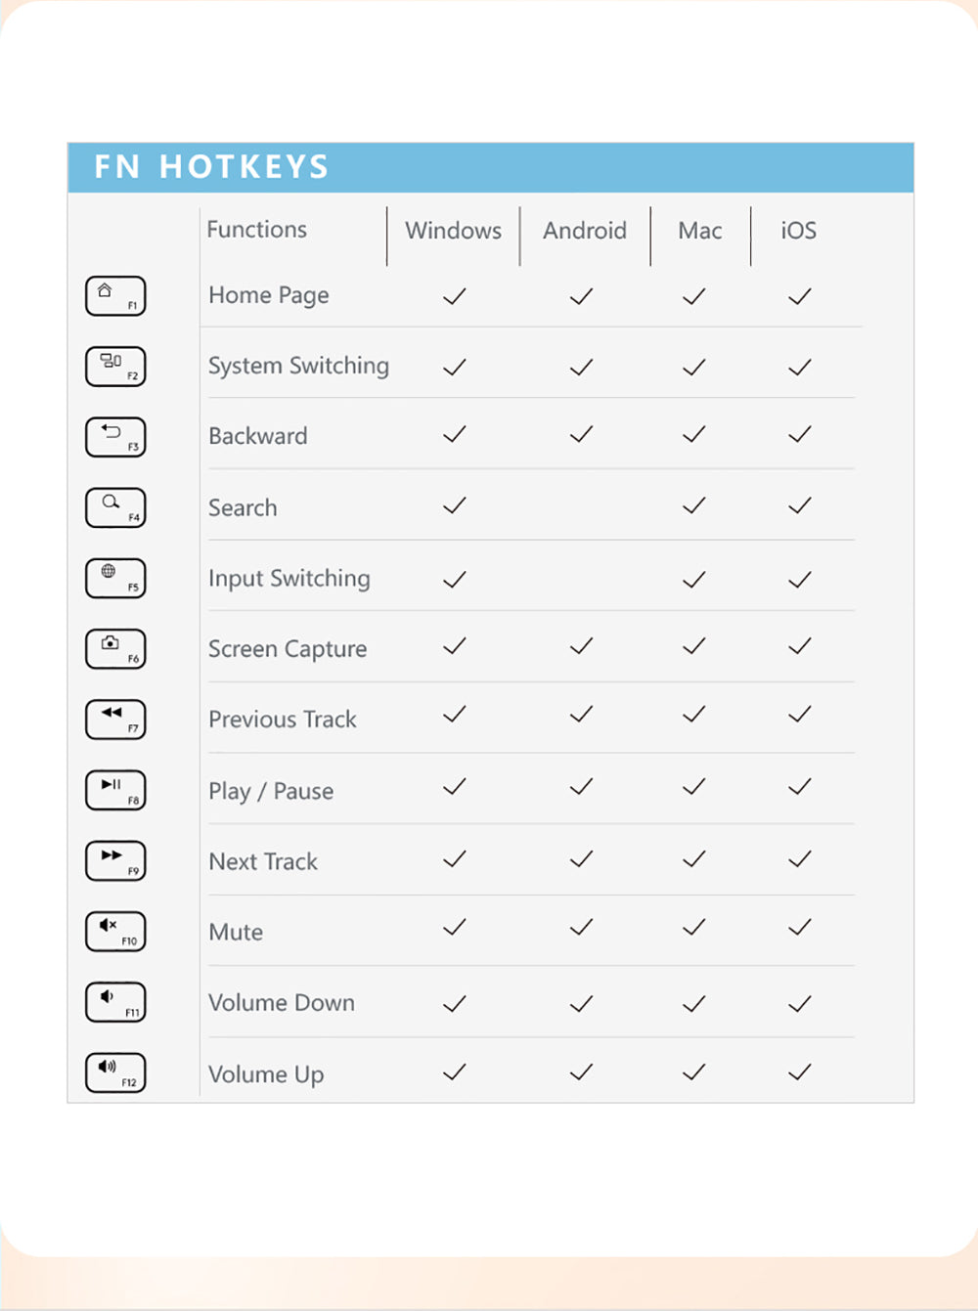Click the F9 Next Track key icon
The image size is (978, 1311).
115,860
